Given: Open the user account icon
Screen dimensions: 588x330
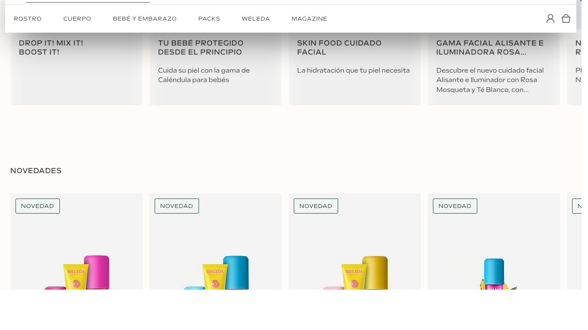Looking at the screenshot, I should click(550, 18).
